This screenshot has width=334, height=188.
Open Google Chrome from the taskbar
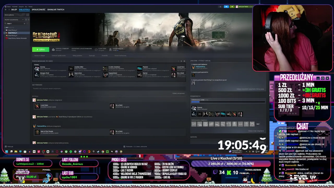click(x=103, y=151)
